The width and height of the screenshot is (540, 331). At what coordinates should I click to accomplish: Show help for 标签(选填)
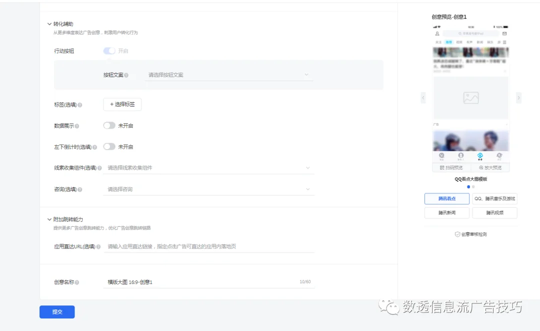pos(80,105)
